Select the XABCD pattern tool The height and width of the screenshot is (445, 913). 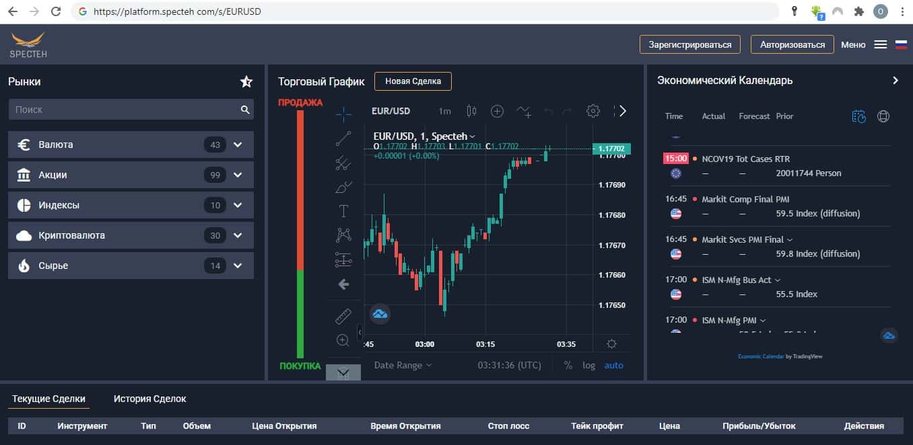(x=343, y=235)
